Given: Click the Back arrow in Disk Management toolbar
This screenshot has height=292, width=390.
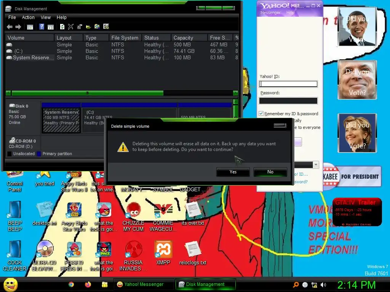Looking at the screenshot, I should coord(10,27).
